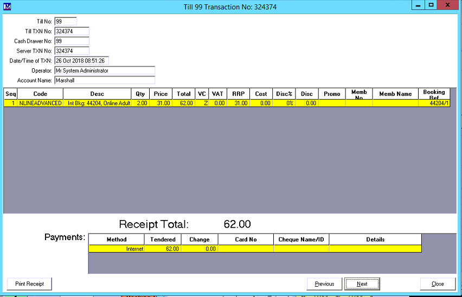The width and height of the screenshot is (462, 297).
Task: Click the Disc% cell showing 0%
Action: (284, 103)
